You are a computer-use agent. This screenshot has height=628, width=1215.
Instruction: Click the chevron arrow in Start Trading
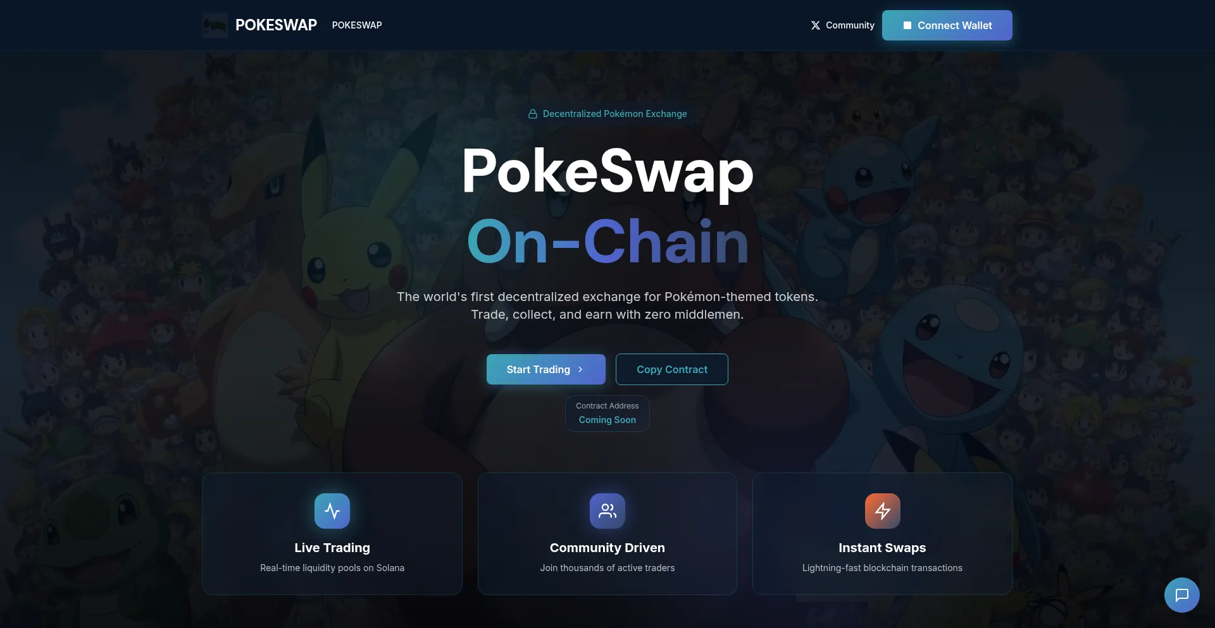click(580, 369)
